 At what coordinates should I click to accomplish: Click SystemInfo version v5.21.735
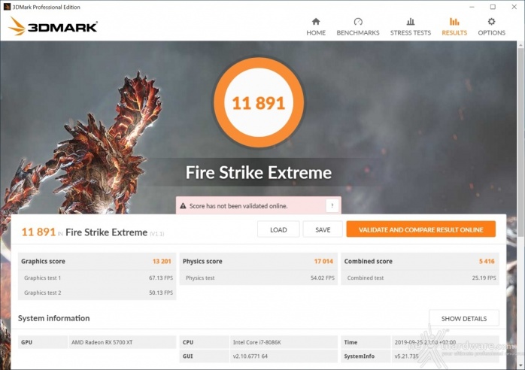pyautogui.click(x=406, y=356)
